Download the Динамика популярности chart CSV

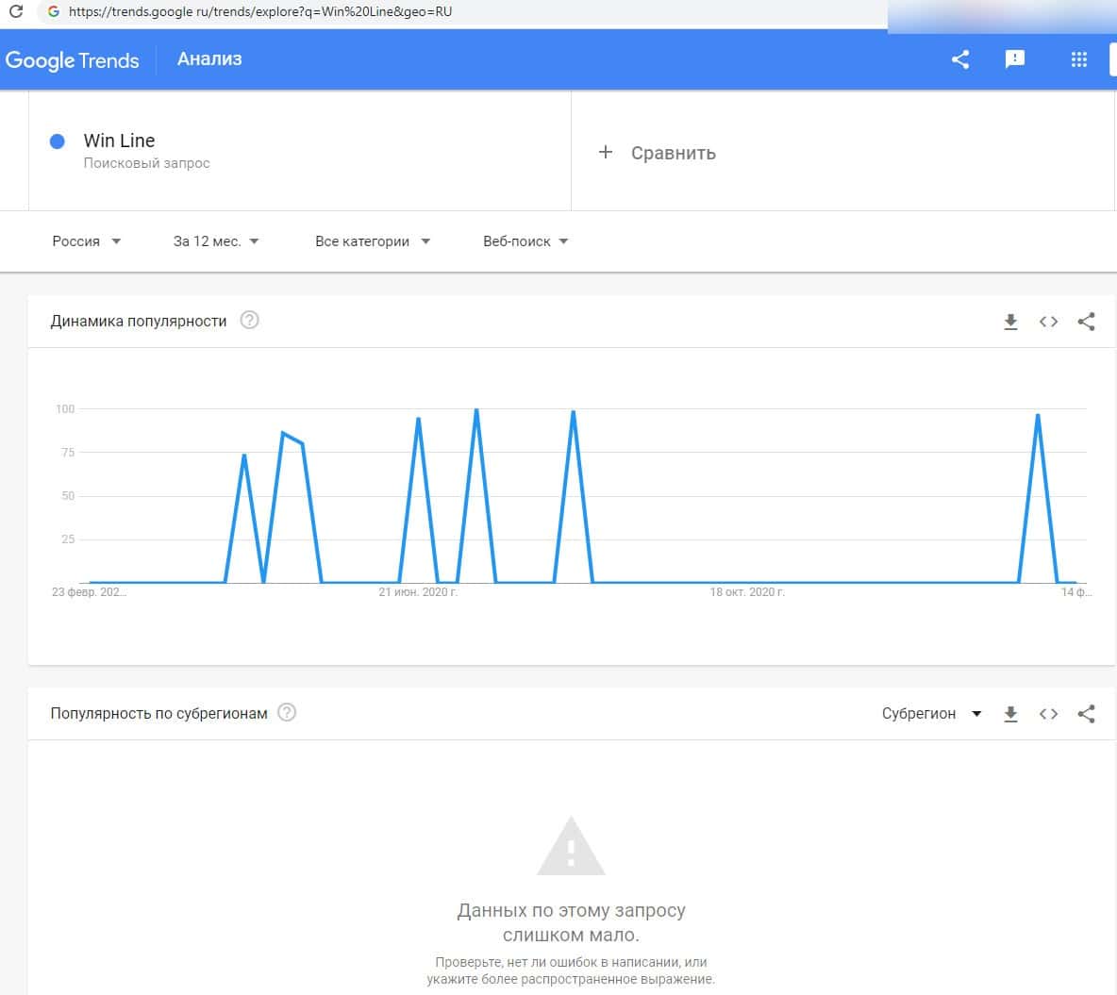pyautogui.click(x=1010, y=322)
